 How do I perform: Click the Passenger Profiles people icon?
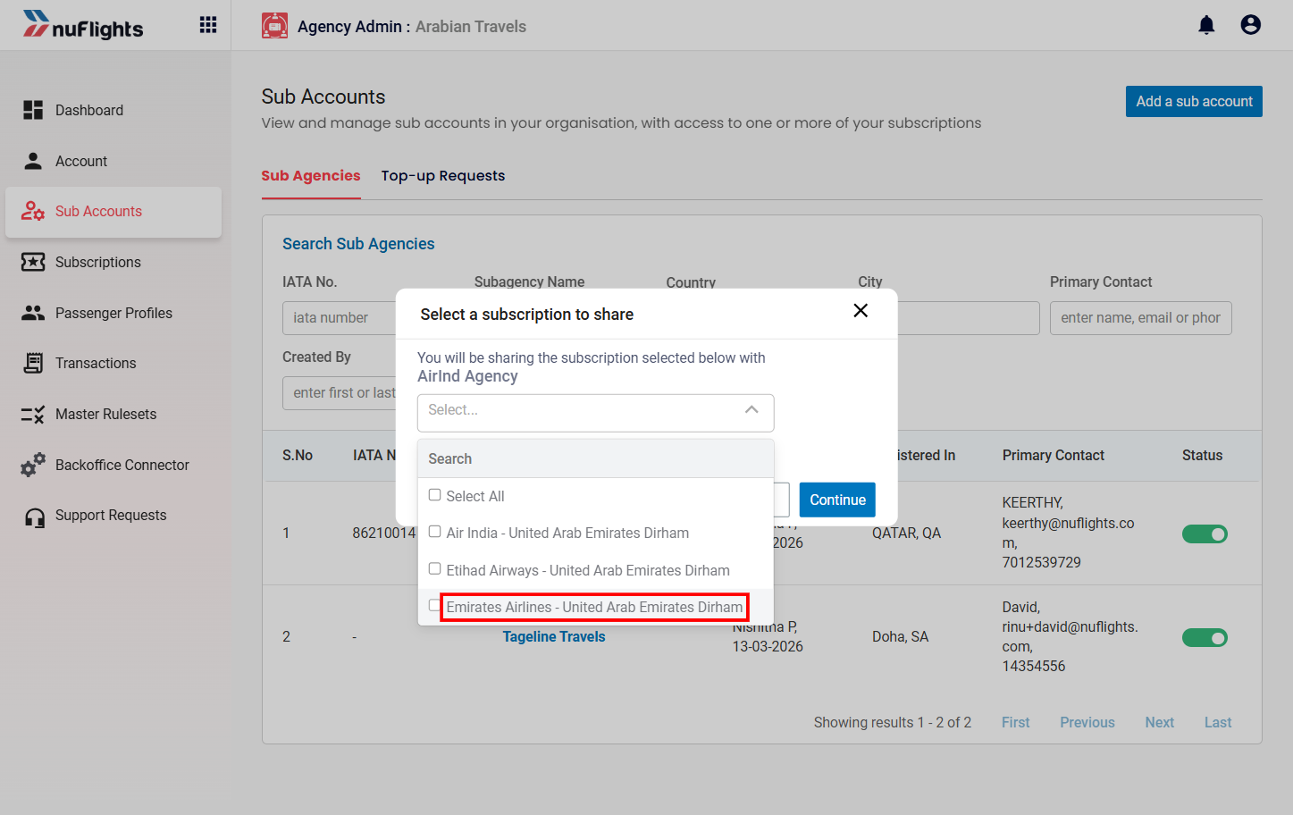tap(33, 313)
